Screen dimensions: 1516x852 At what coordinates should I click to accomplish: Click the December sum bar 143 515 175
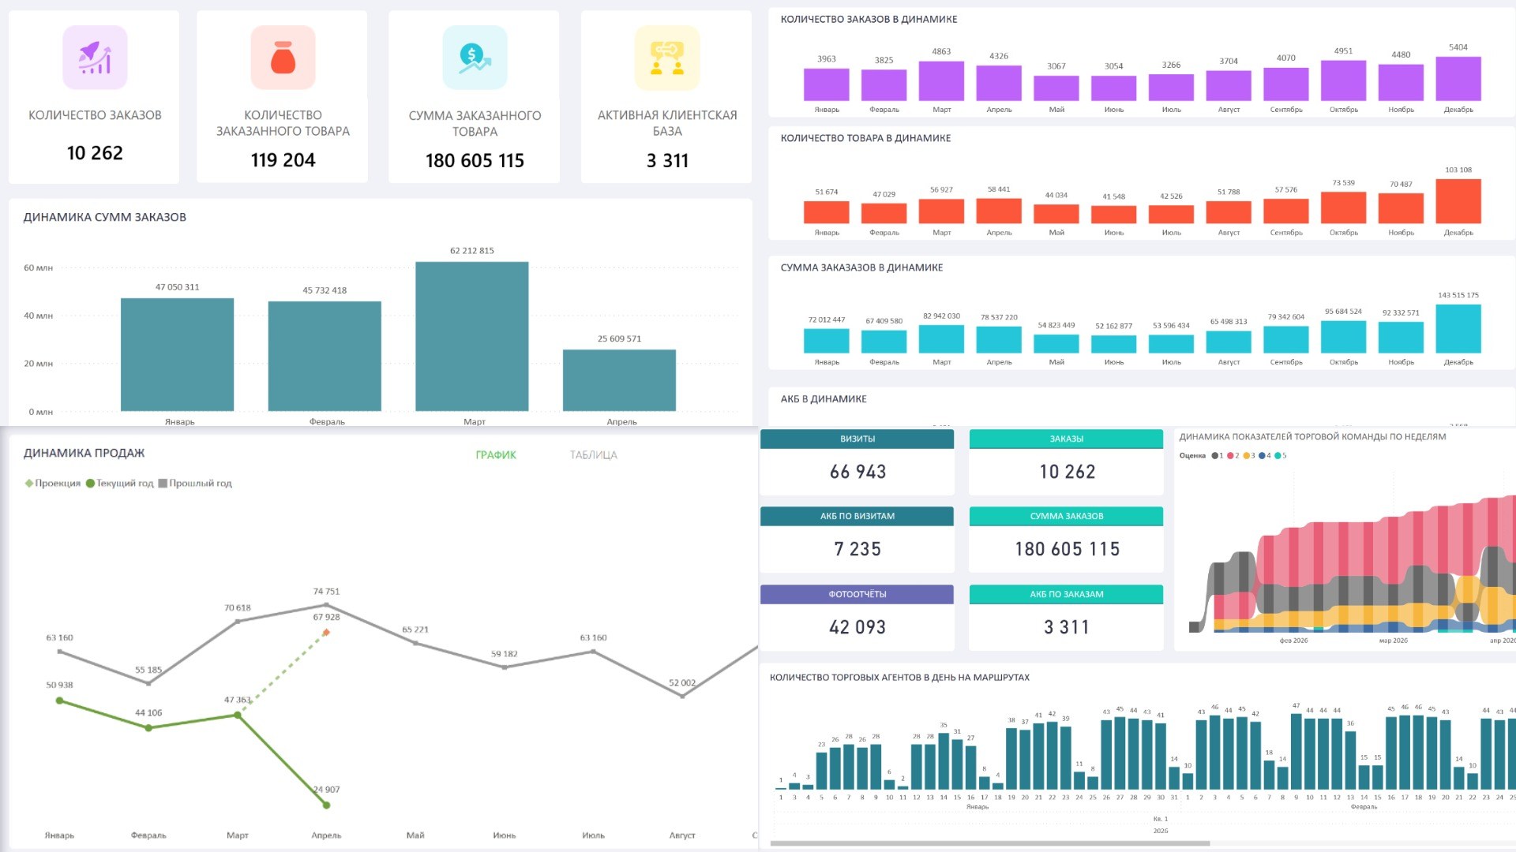pos(1458,329)
